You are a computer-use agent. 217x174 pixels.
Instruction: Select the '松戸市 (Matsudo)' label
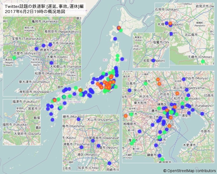[x=187, y=98]
